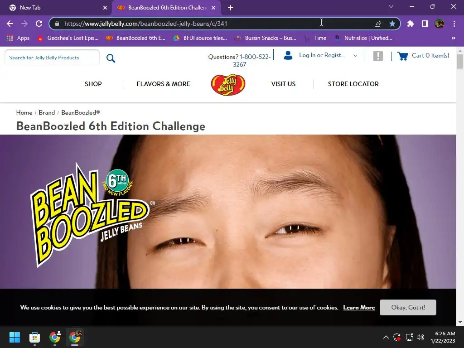Open volume speaker tray icon
Image resolution: width=464 pixels, height=348 pixels.
(420, 337)
